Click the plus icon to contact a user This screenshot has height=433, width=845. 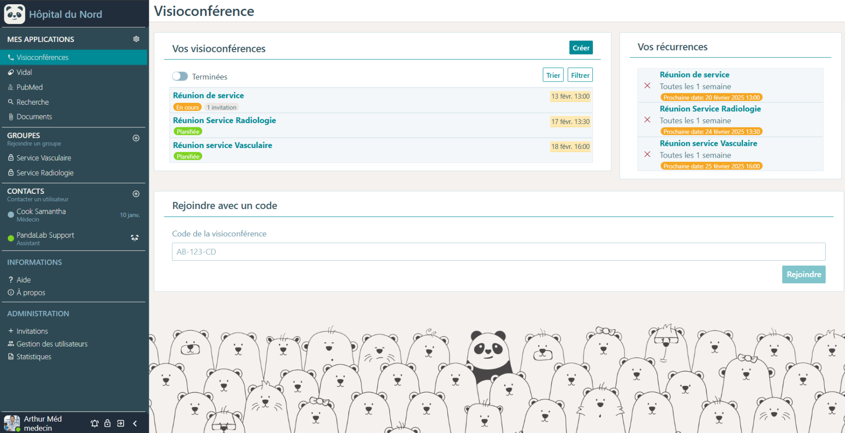tap(136, 194)
